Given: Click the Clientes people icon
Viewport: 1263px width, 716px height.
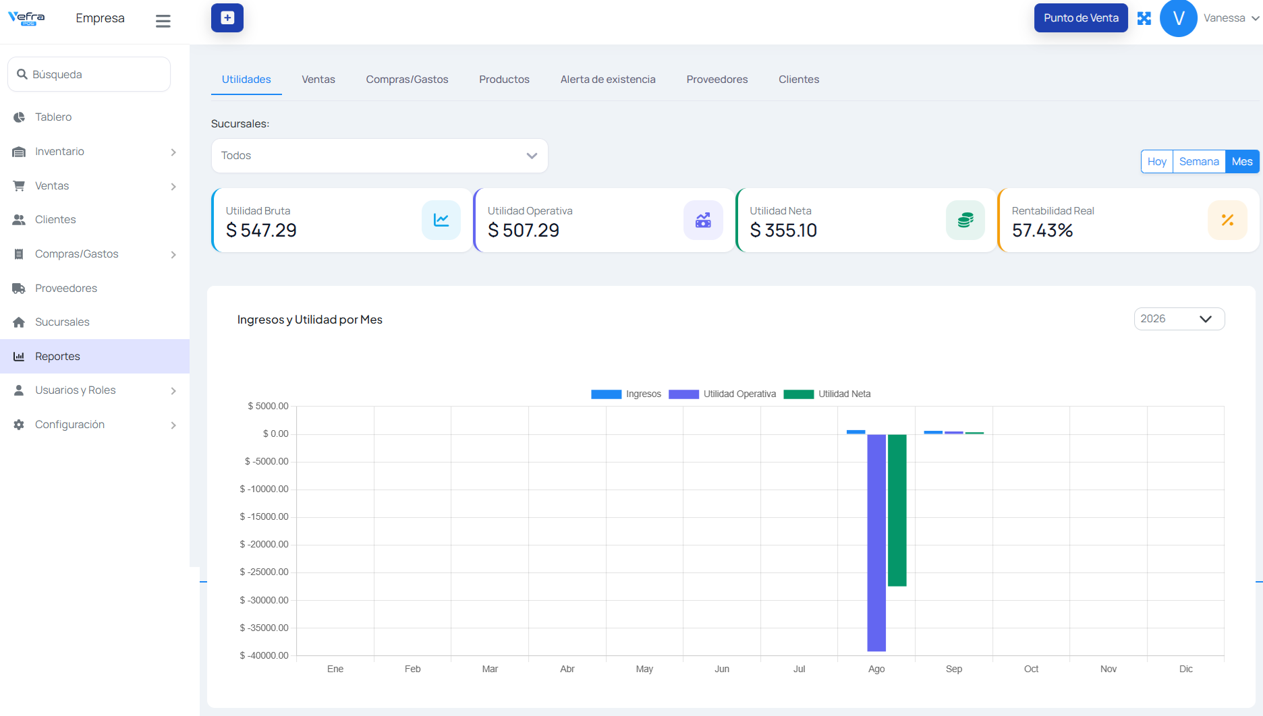Looking at the screenshot, I should point(19,220).
